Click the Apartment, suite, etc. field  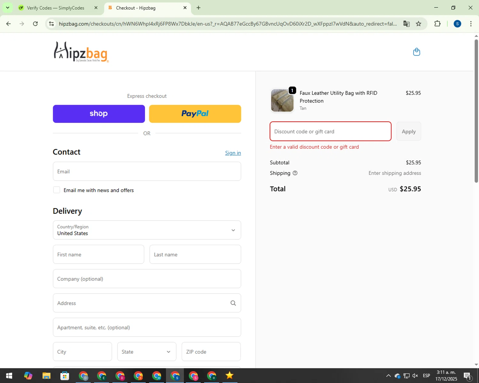point(147,327)
